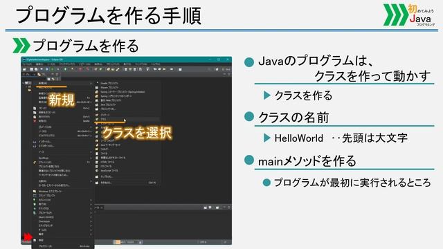This screenshot has width=443, height=249.
Task: Select パッケージ in the New submenu
Action: coord(127,115)
